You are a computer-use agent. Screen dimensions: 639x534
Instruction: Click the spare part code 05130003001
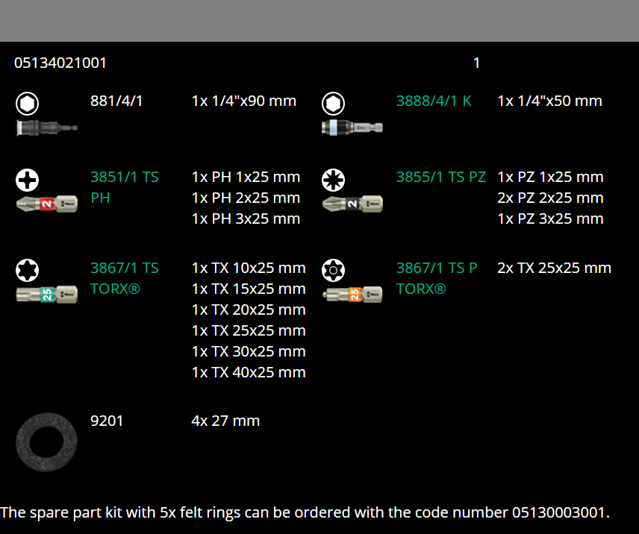coord(559,512)
